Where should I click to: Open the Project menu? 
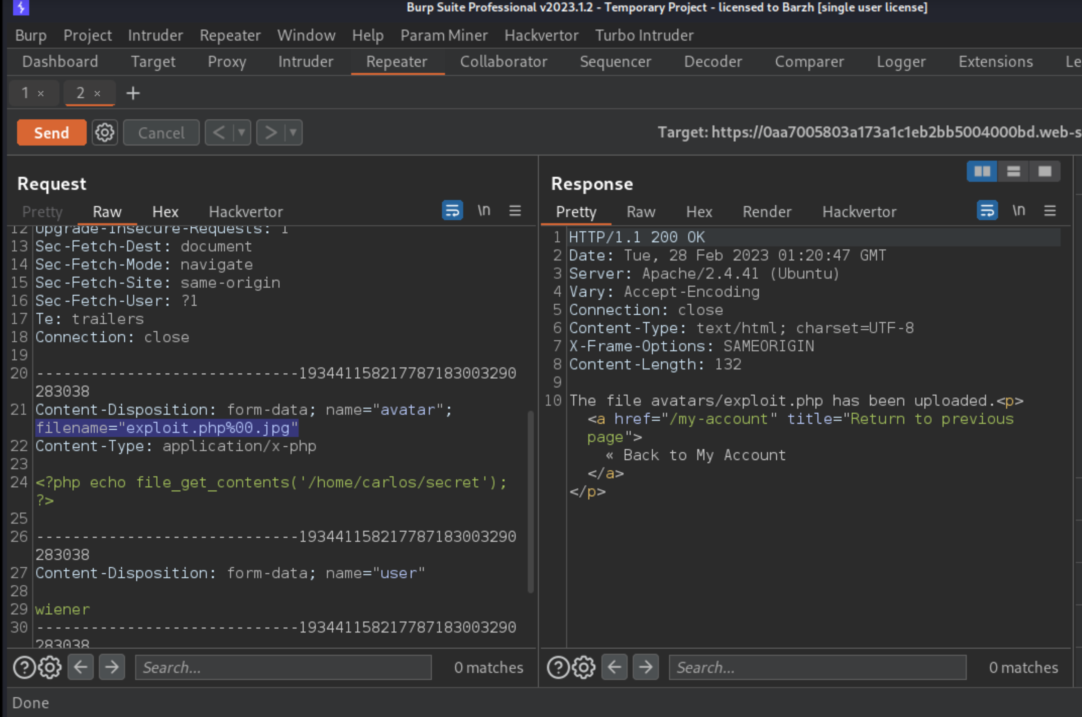tap(87, 35)
